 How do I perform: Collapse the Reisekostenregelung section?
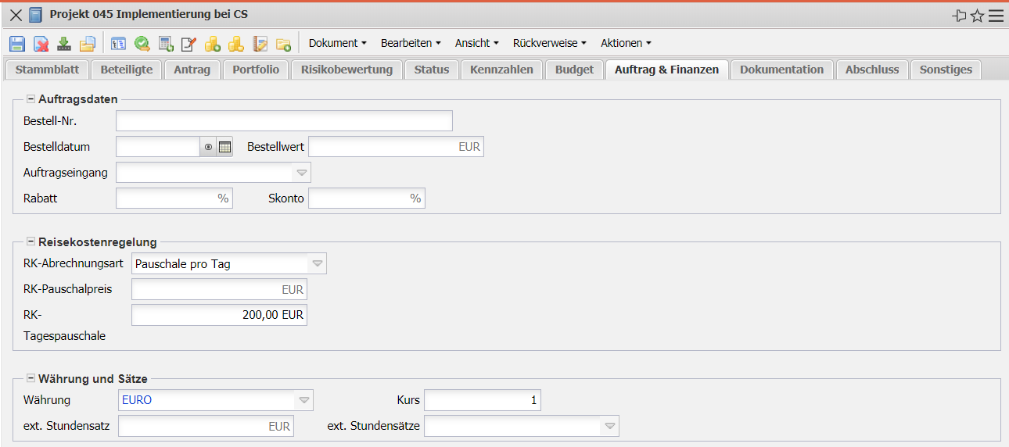pos(31,242)
